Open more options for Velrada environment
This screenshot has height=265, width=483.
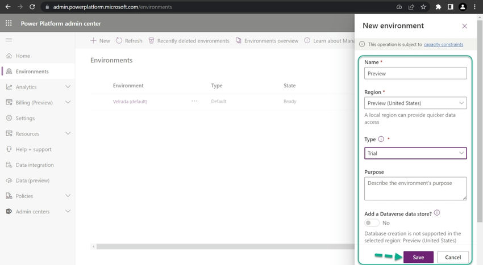click(x=194, y=101)
